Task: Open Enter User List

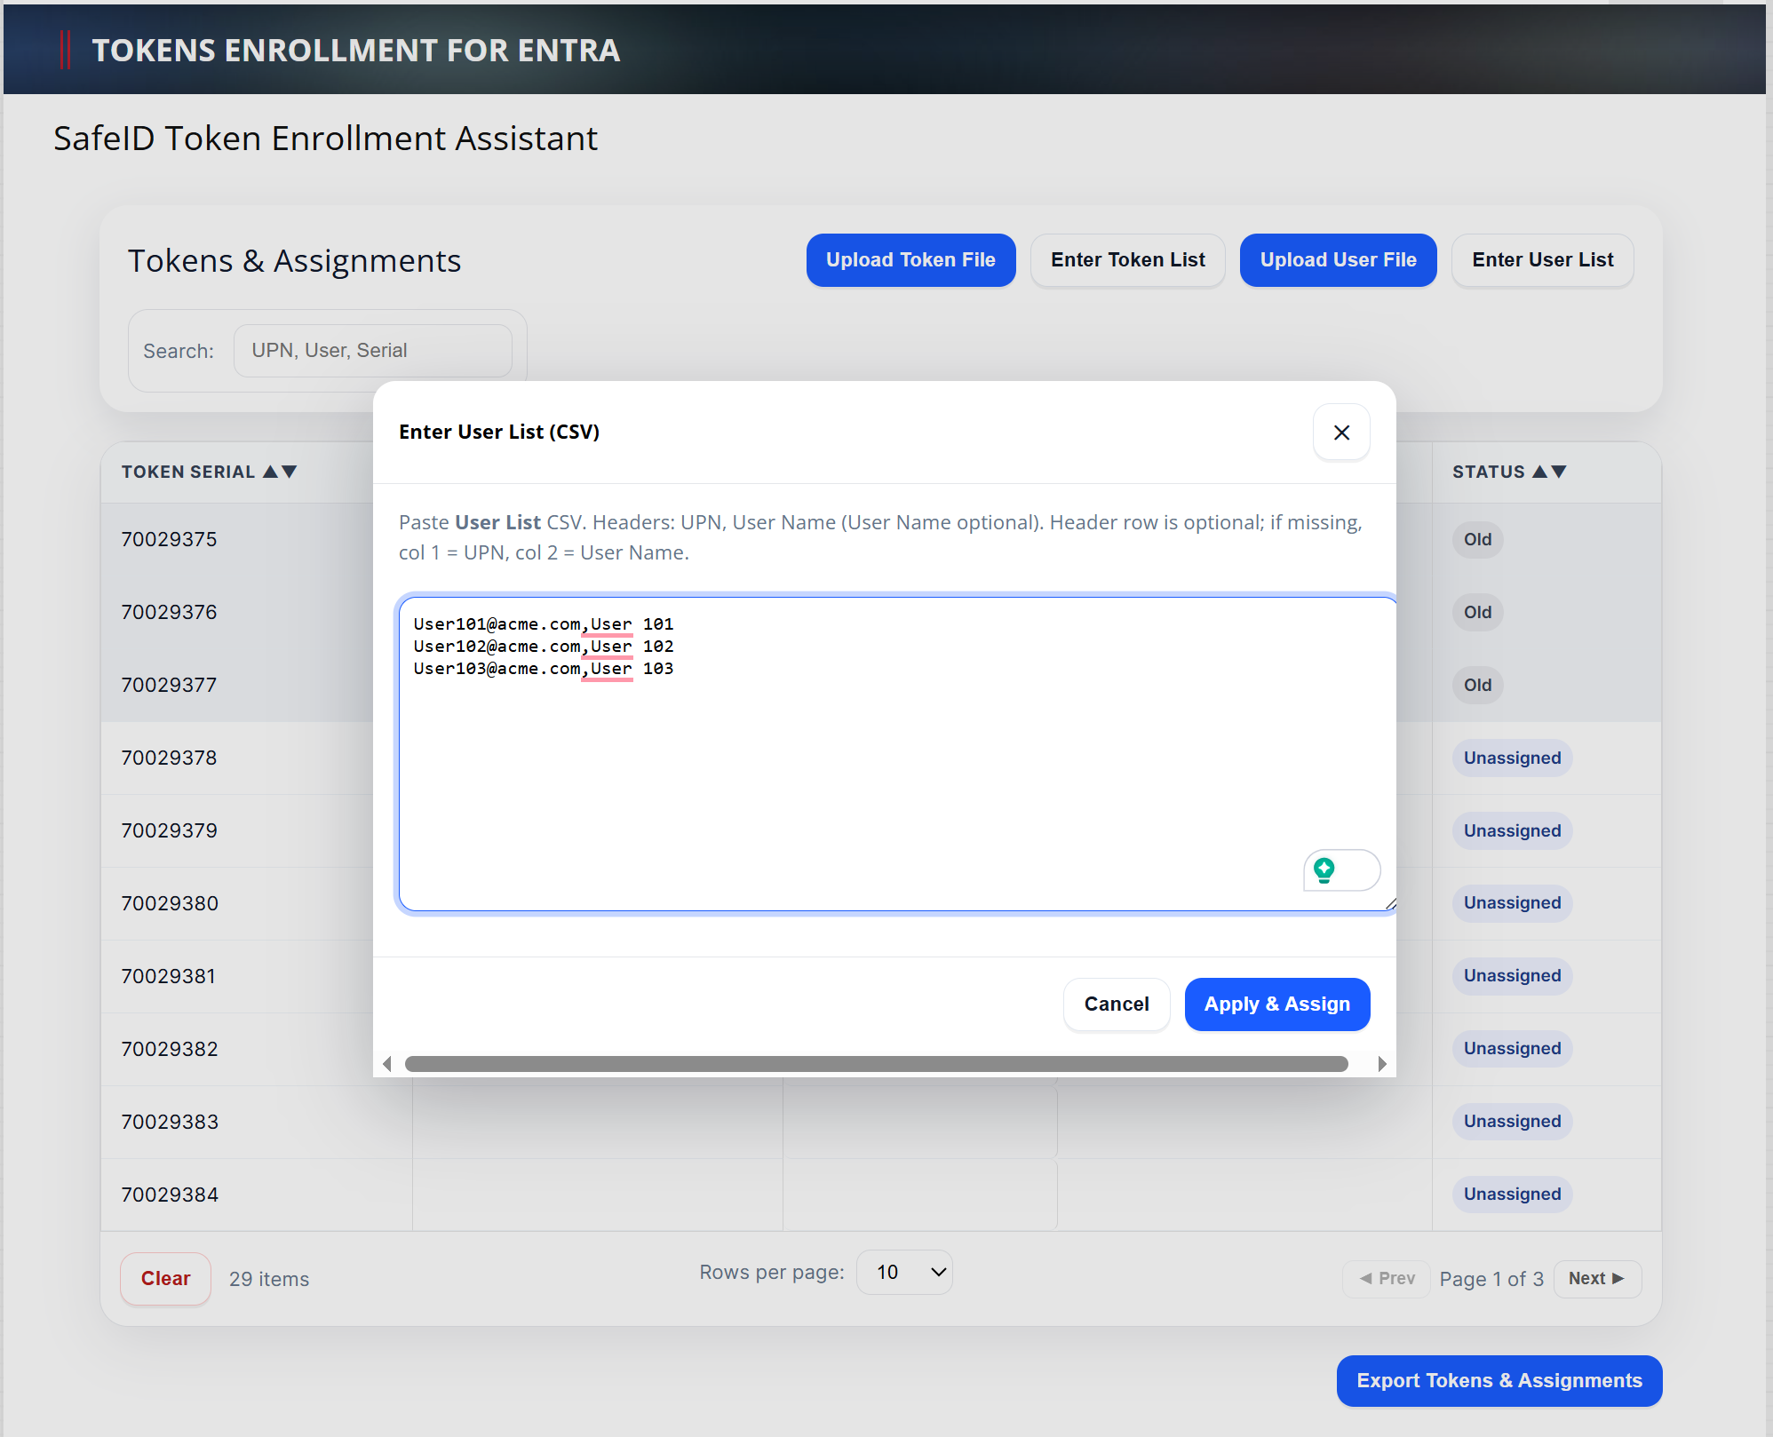Action: (1542, 260)
